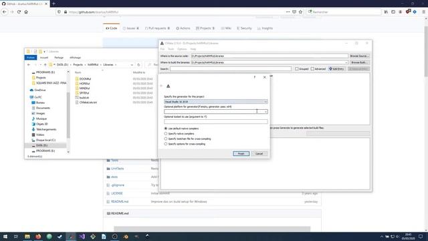
Task: Open the Firefox hamburger menu
Action: pyautogui.click(x=423, y=12)
